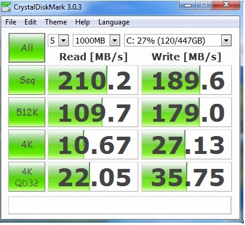This screenshot has width=245, height=225.
Task: Click the 4K QD32 write result 35.75
Action: tap(187, 177)
